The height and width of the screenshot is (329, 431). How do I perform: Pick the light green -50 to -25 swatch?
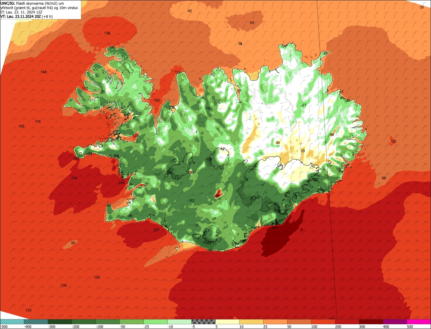pyautogui.click(x=132, y=322)
